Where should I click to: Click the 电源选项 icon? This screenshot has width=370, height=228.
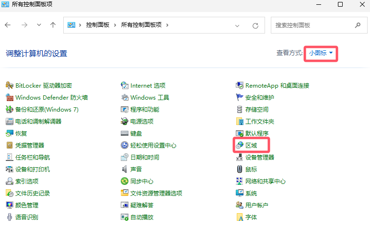(124, 122)
